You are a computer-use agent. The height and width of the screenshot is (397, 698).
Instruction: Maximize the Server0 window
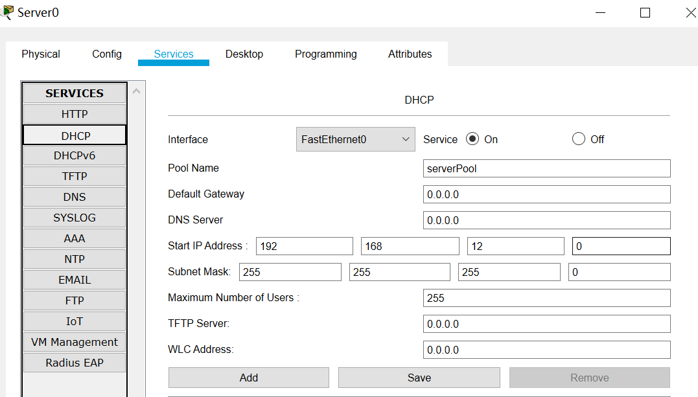coord(645,12)
